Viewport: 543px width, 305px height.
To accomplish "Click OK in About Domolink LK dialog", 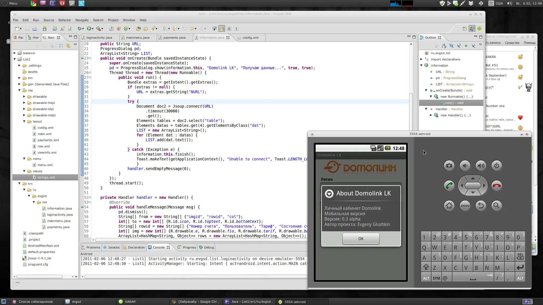I will point(361,239).
